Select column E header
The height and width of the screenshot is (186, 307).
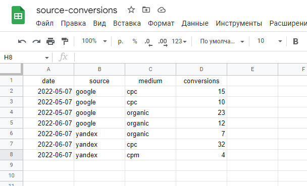tap(252, 70)
